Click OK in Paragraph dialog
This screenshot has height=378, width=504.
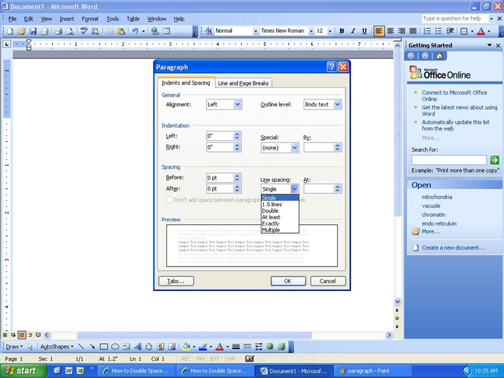[x=288, y=281]
